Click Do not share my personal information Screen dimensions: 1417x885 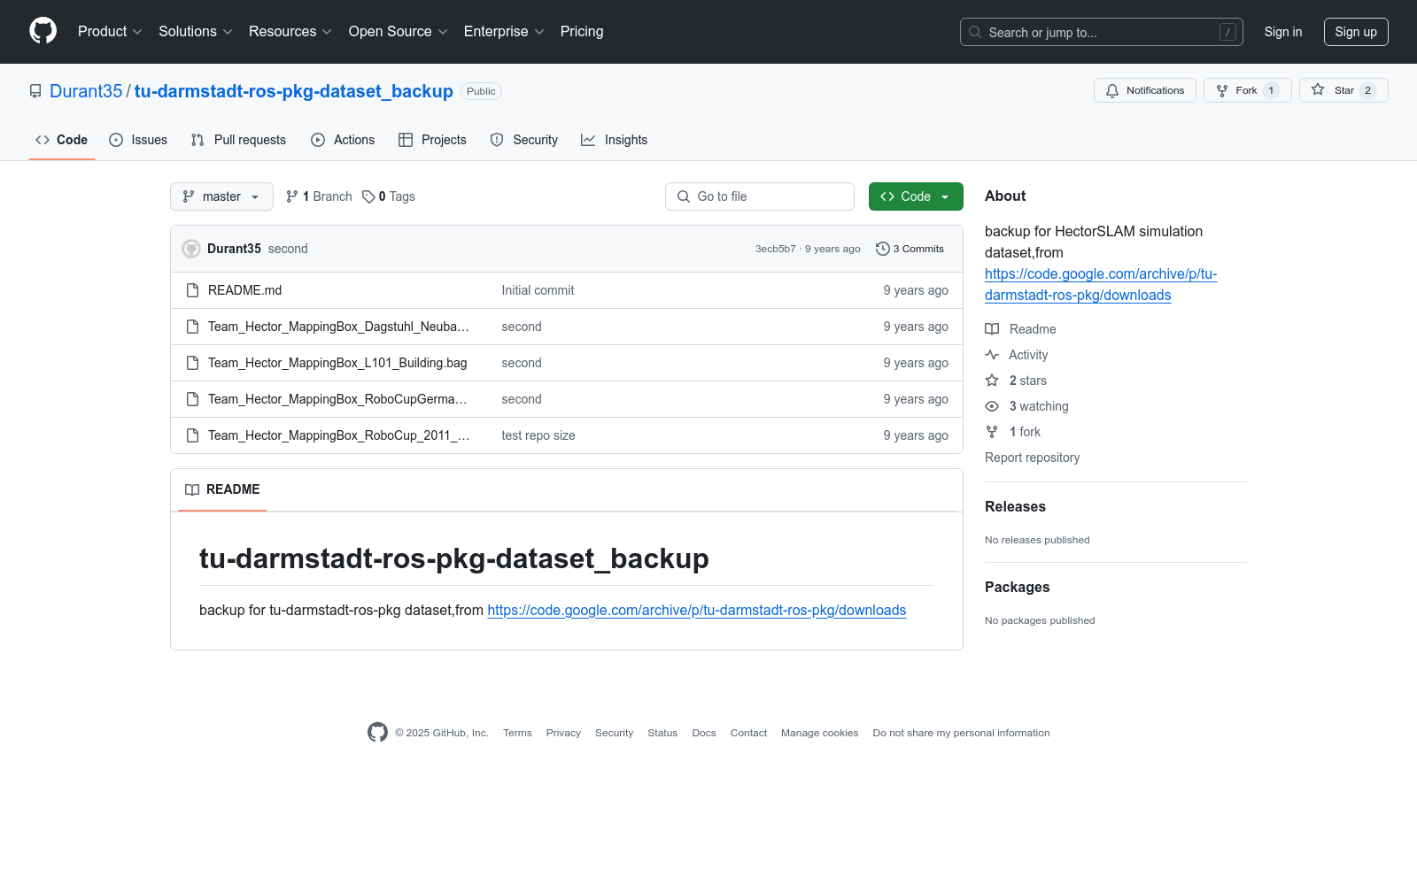coord(961,733)
